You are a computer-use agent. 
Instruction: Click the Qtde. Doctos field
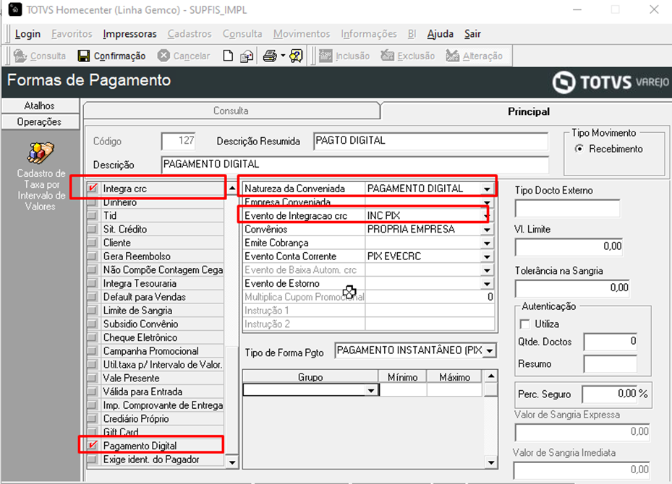click(x=611, y=342)
